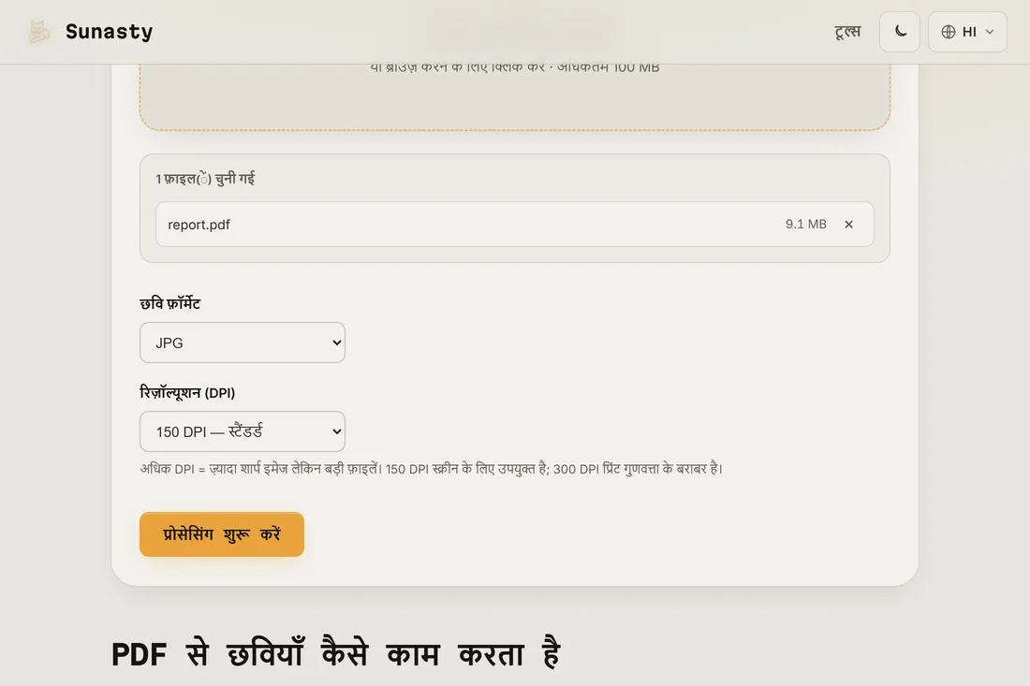
Task: Click the छवि फ़ॉर्मेट label
Action: tap(170, 303)
